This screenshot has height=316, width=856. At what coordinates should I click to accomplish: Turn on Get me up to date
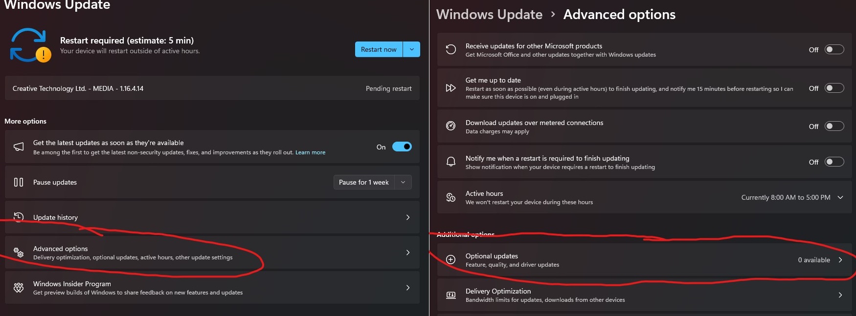834,88
